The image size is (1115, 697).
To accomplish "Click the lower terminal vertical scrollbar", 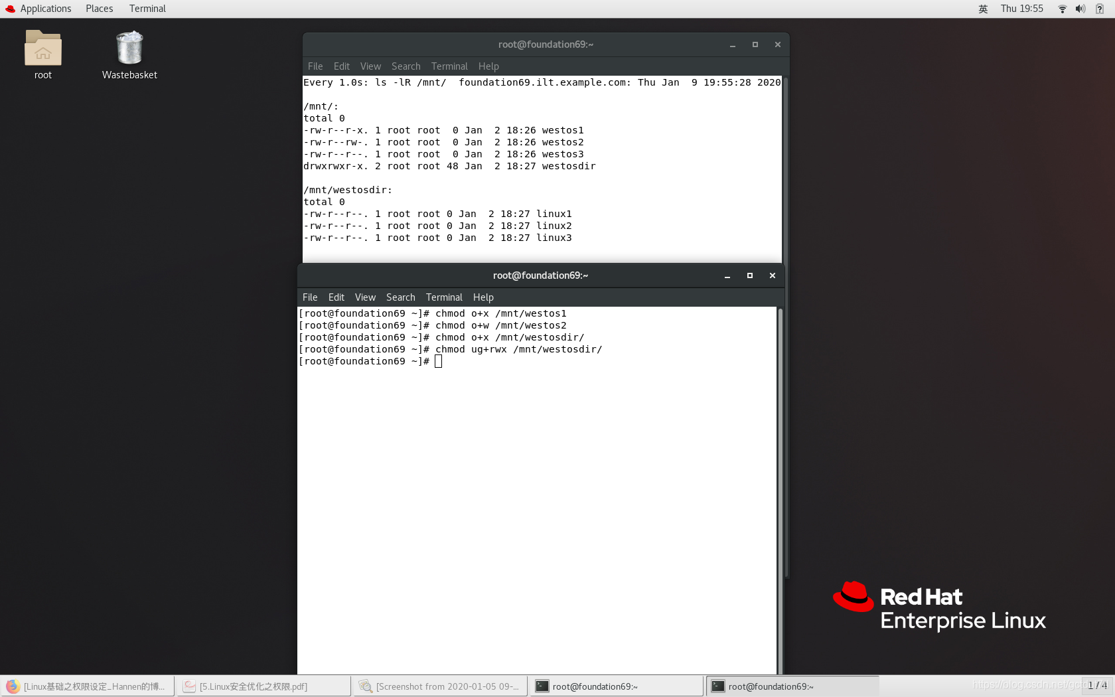I will click(x=780, y=490).
